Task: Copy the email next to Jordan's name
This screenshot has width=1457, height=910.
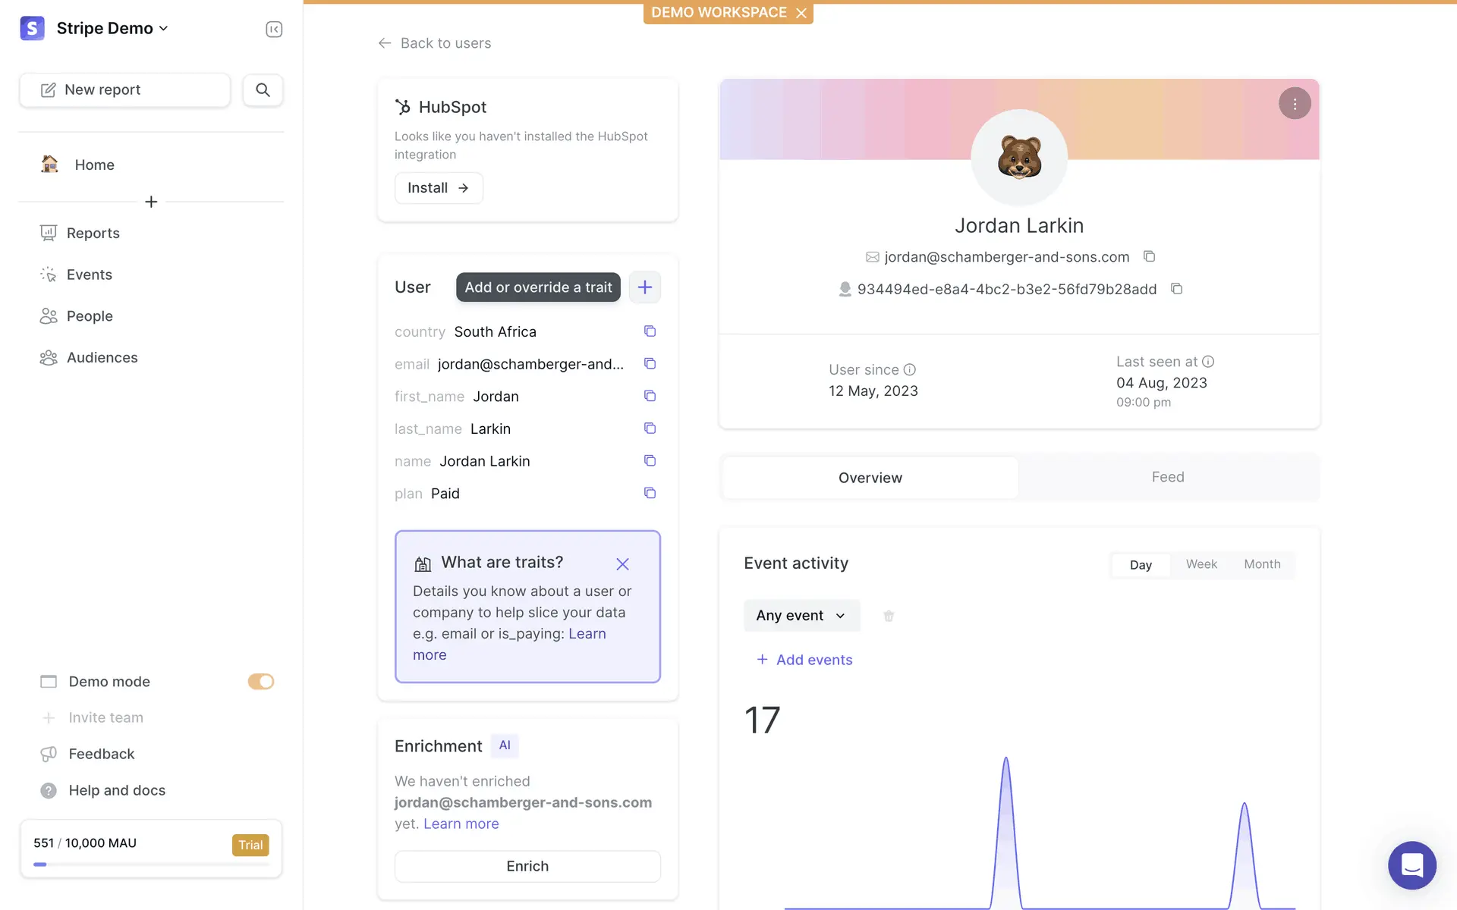Action: [x=1149, y=256]
